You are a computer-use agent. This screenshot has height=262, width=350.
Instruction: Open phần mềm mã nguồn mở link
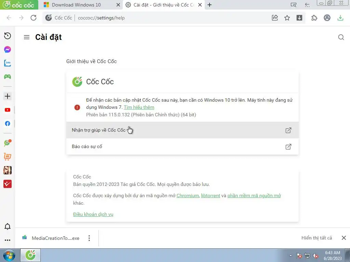point(254,195)
